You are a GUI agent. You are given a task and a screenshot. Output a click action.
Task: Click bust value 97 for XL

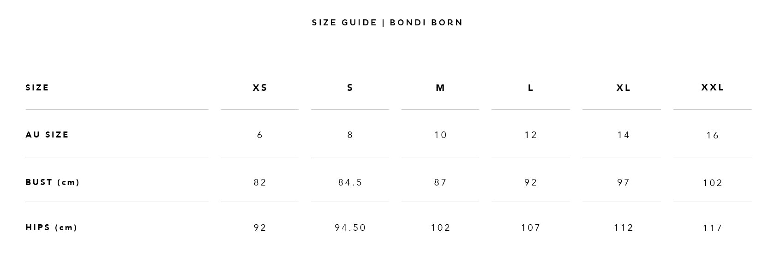click(x=624, y=182)
